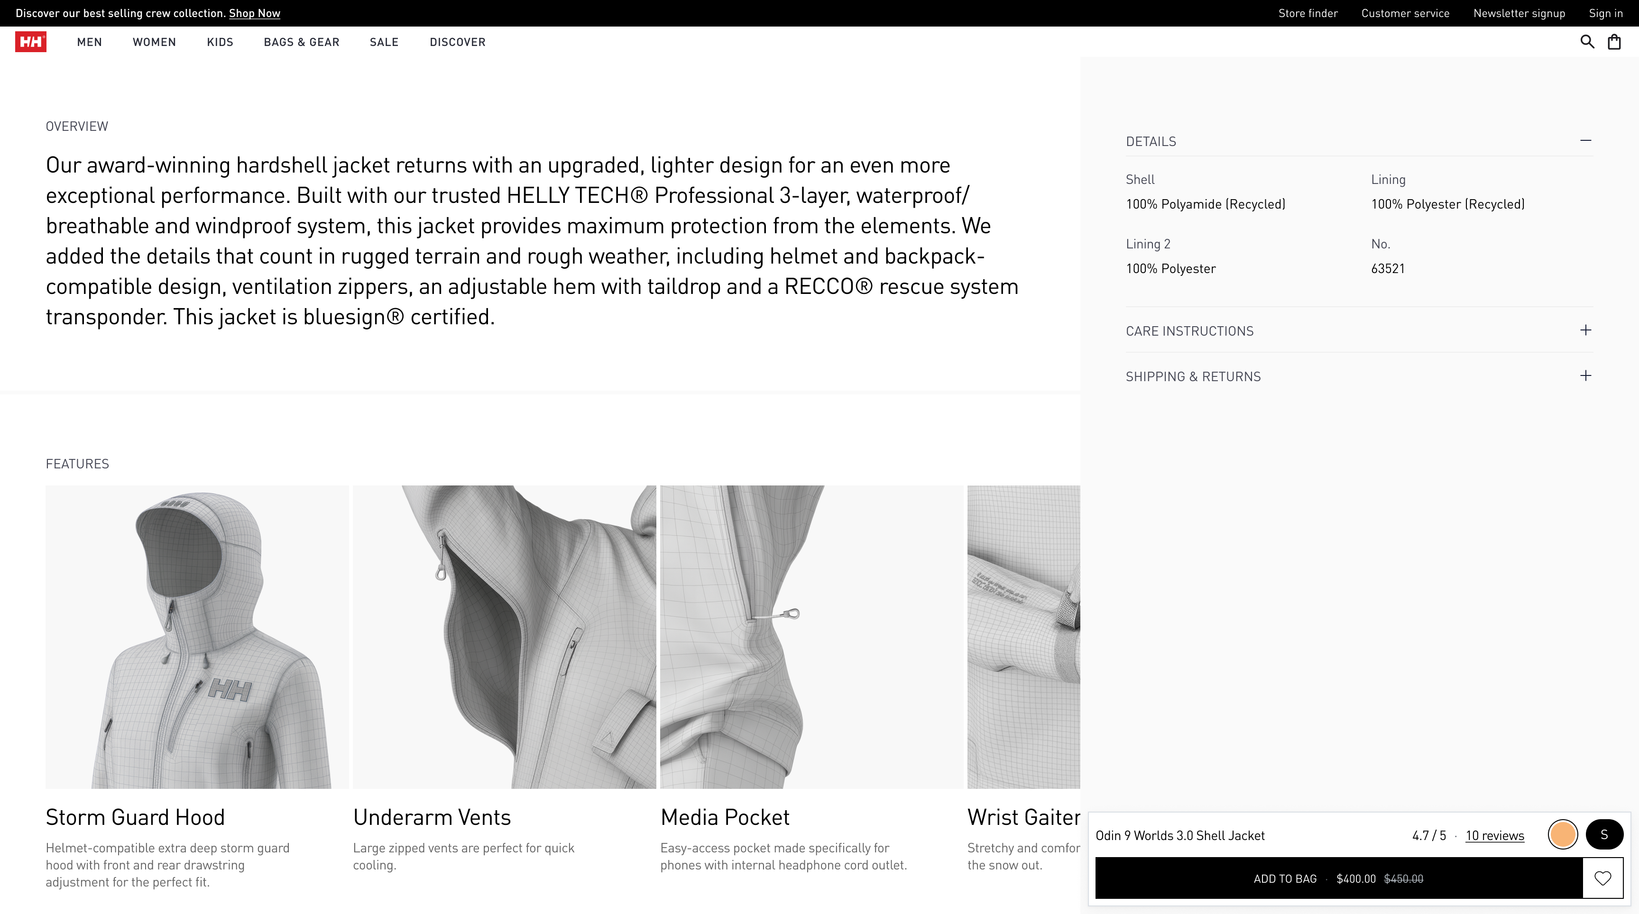The image size is (1639, 914).
Task: Collapse Details with the minus icon
Action: pyautogui.click(x=1585, y=141)
